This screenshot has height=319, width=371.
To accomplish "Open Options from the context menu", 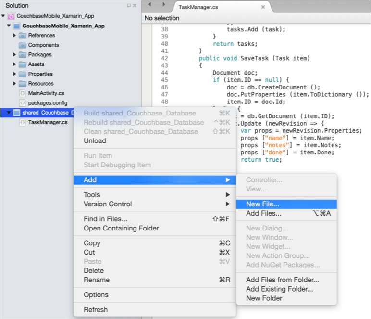I will click(155, 295).
